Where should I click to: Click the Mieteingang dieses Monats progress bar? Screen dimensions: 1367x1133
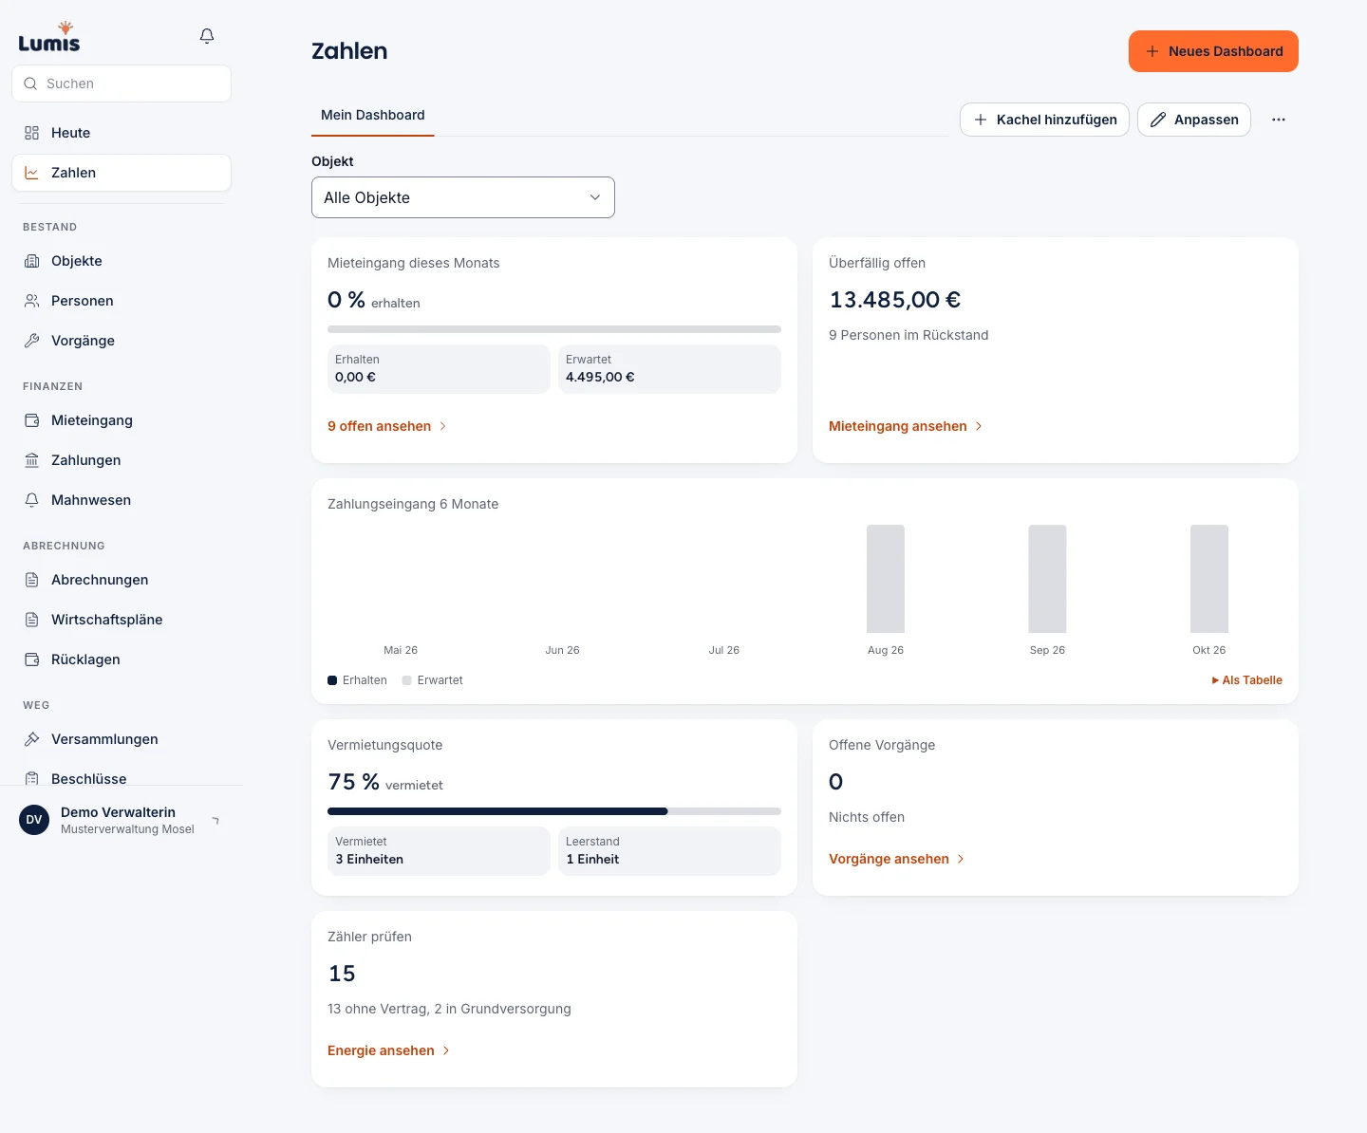pos(554,329)
